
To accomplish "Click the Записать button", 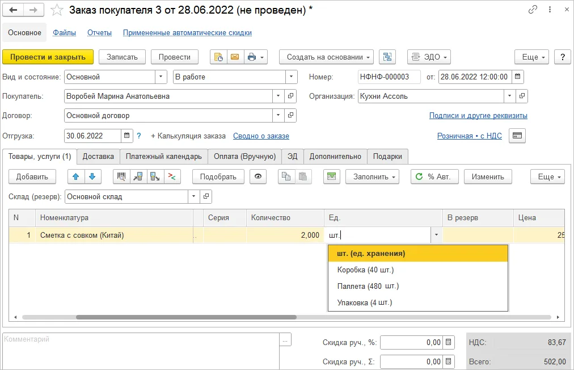I will click(123, 57).
